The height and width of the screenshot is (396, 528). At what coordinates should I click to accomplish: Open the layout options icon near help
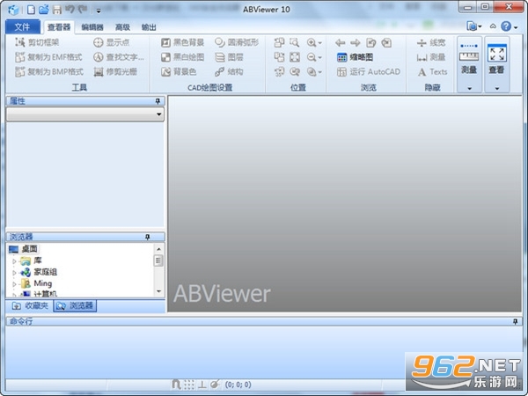pos(474,26)
